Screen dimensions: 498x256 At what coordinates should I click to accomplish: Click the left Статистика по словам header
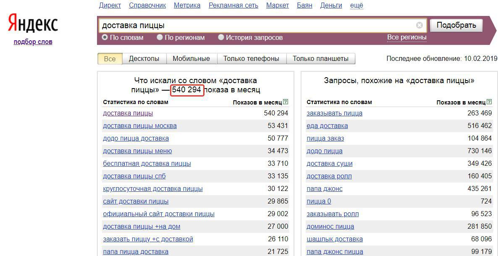136,102
